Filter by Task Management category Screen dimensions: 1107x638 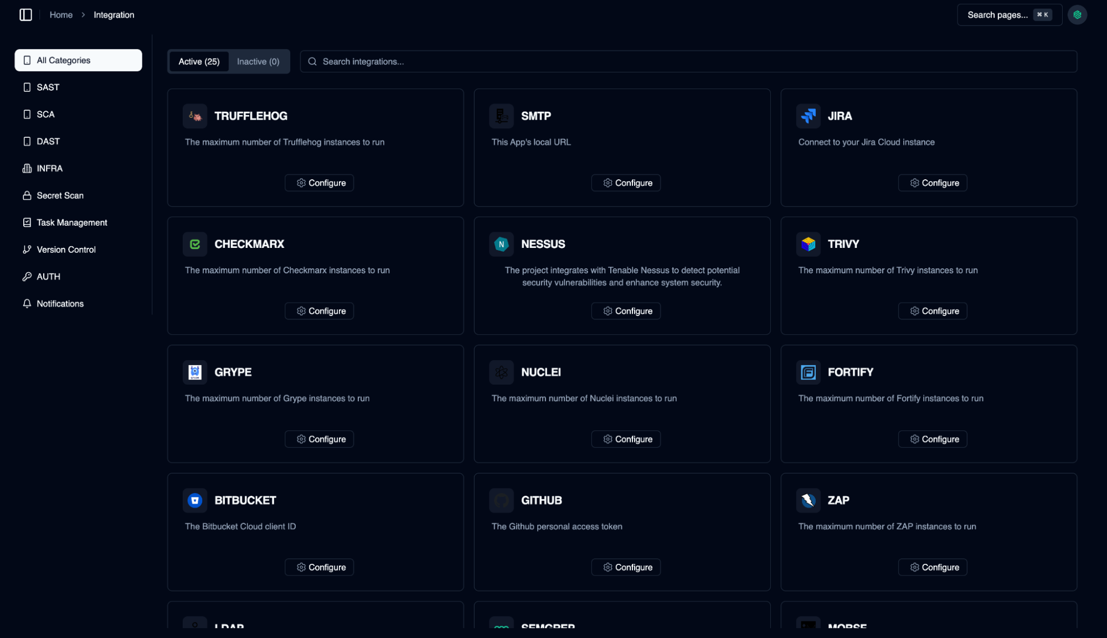(x=71, y=222)
